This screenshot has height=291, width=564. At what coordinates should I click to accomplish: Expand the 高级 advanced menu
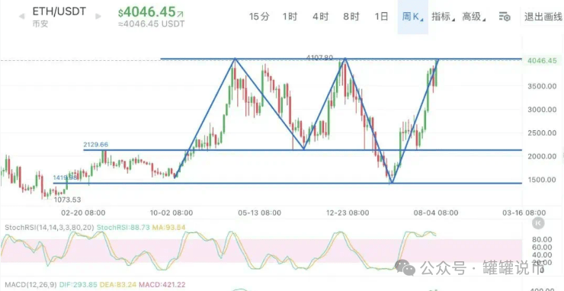[x=474, y=17]
